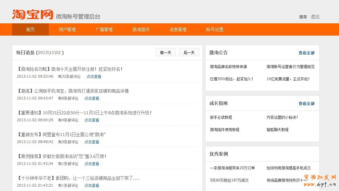Open the 重要通知 system upgrade message title

pyautogui.click(x=84, y=113)
